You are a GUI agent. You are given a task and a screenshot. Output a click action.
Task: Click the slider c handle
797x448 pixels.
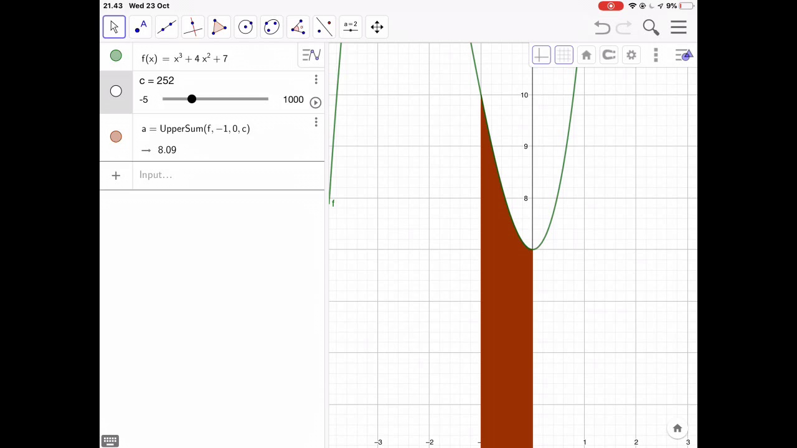[x=192, y=99]
